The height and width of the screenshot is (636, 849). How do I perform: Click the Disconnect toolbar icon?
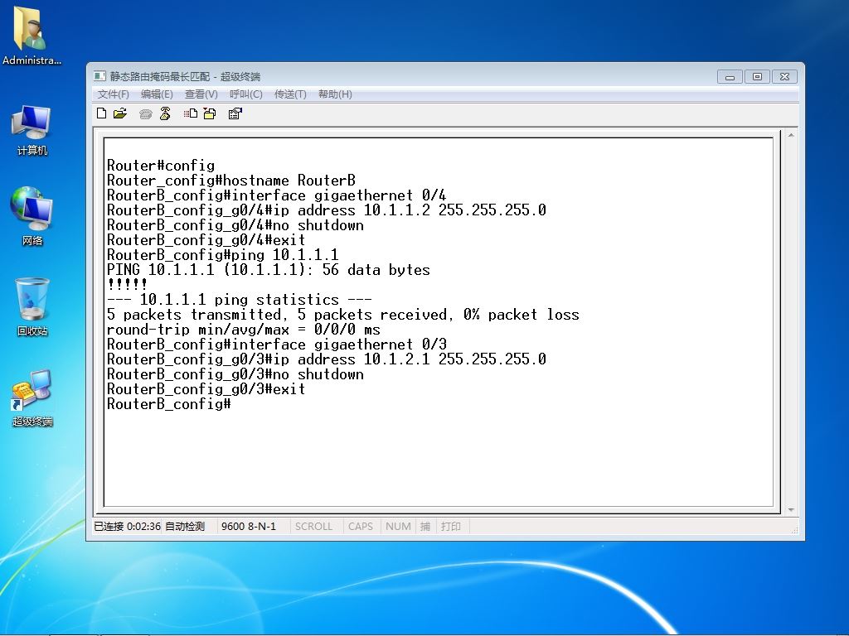coord(165,113)
